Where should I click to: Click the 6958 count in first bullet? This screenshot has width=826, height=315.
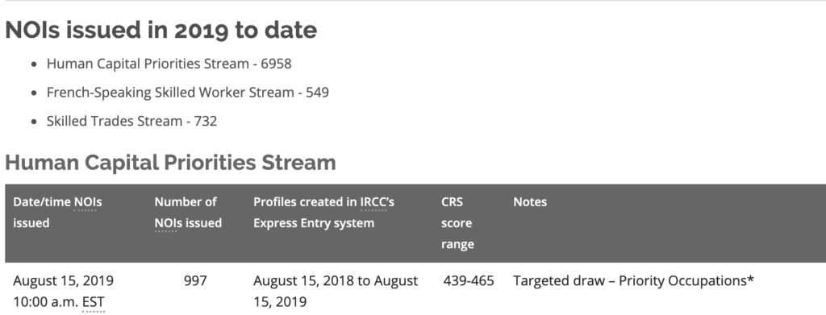[x=276, y=64]
